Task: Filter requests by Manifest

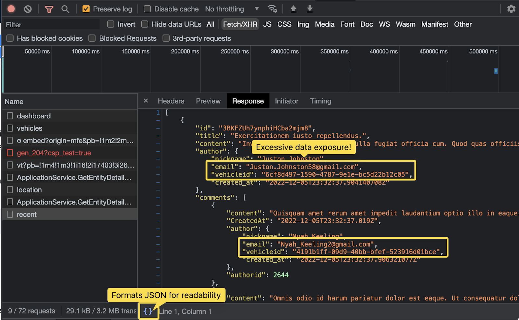Action: [x=435, y=24]
